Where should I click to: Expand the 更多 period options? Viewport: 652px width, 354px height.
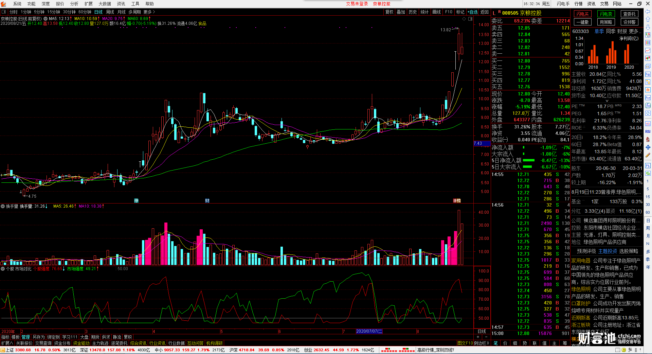[149, 12]
